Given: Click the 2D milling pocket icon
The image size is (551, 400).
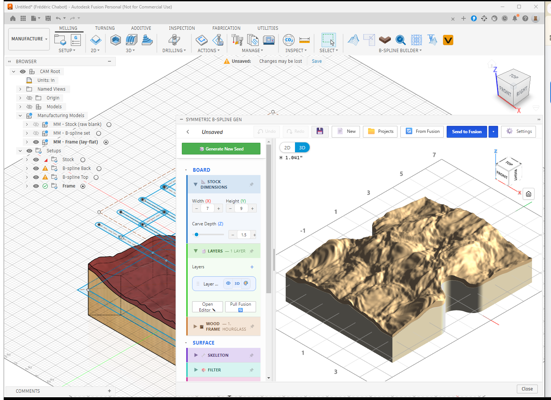Looking at the screenshot, I should coord(96,40).
